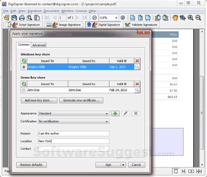Click the Cancel button
The width and height of the screenshot is (207, 177).
click(136, 165)
